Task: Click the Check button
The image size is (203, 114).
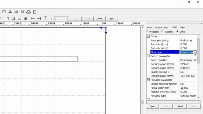Action: 100,19
